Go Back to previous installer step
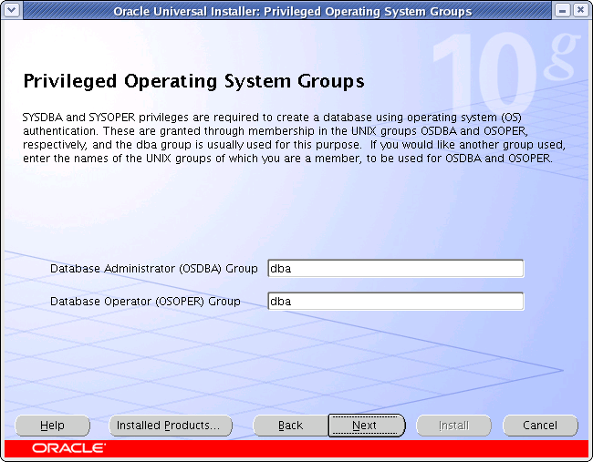Screen dimensions: 593x462 pos(290,426)
